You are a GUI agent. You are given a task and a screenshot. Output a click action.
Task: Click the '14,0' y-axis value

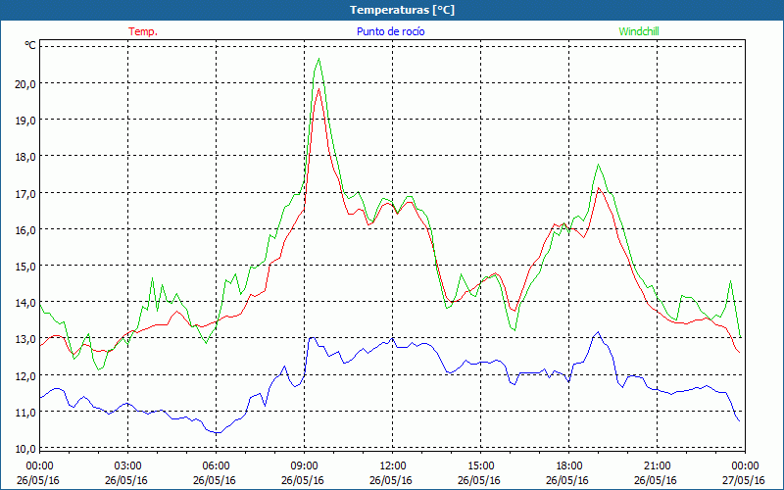pos(25,303)
